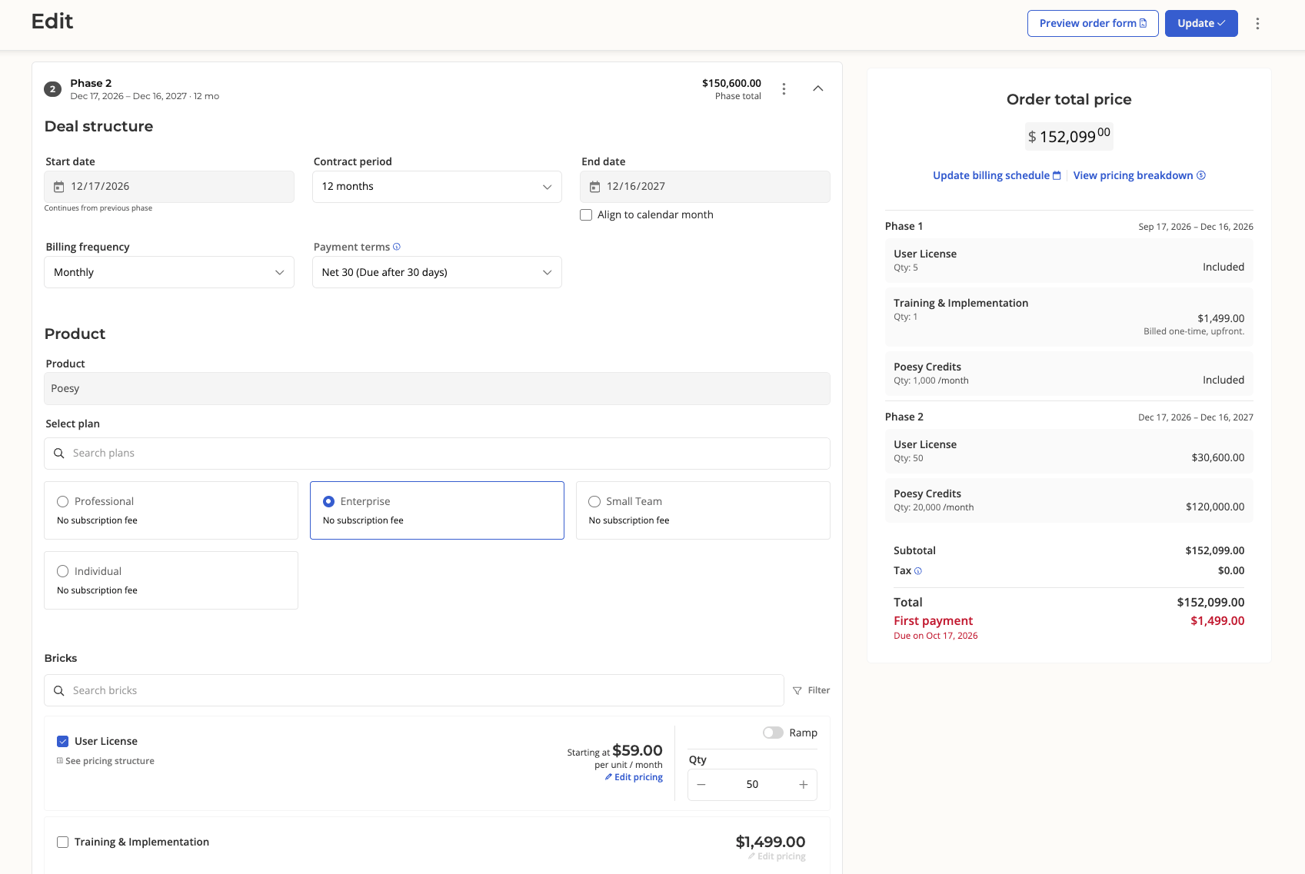Check the Training & Implementation brick
1305x874 pixels.
tap(63, 842)
